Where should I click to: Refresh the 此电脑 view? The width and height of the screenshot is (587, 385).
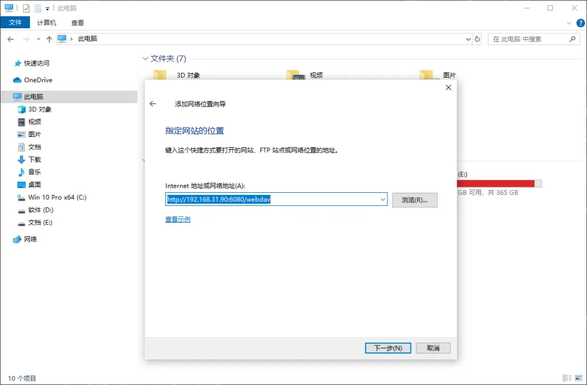click(x=477, y=39)
